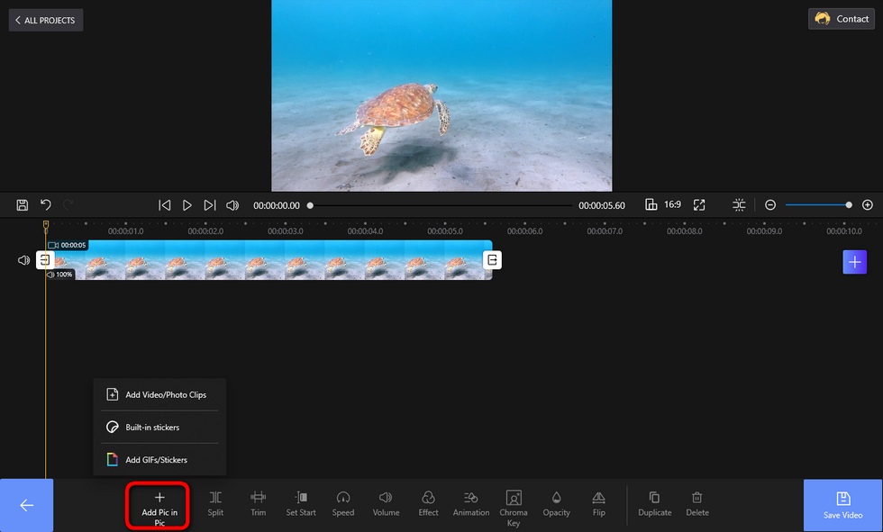Undo the last action

pos(46,204)
